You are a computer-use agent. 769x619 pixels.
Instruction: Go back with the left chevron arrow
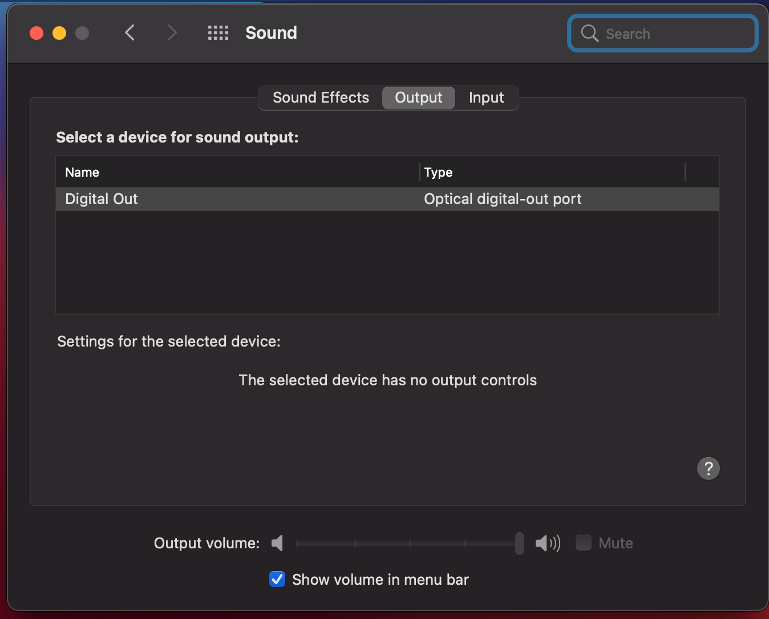(x=130, y=32)
